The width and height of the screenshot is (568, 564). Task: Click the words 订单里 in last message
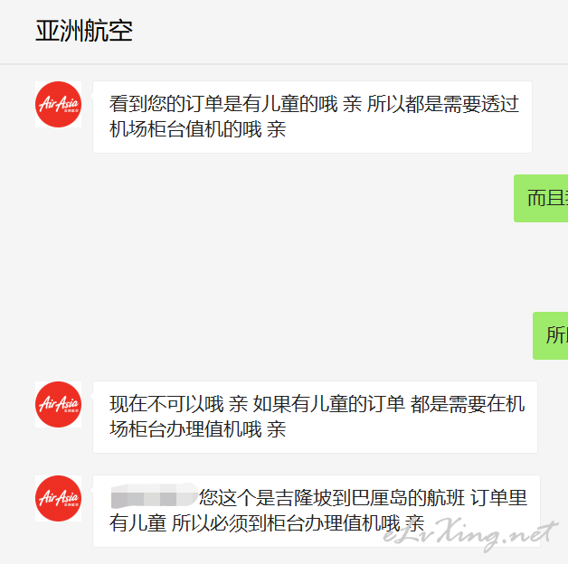[499, 498]
